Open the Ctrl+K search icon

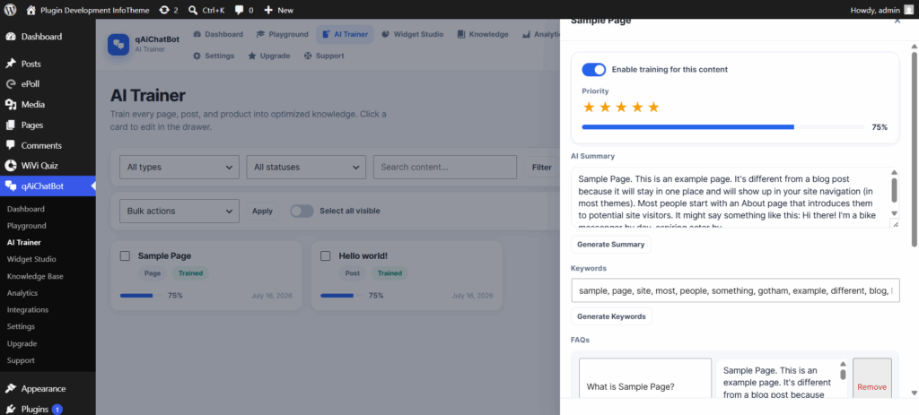pos(194,10)
